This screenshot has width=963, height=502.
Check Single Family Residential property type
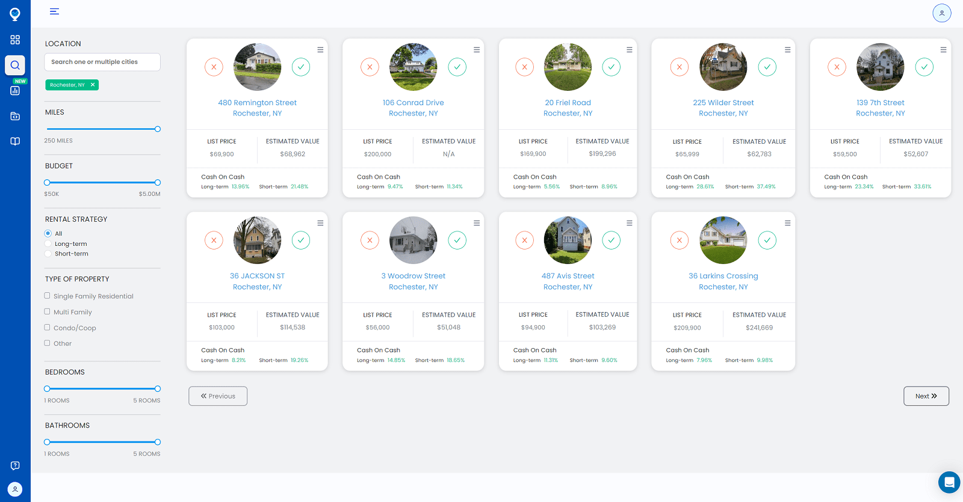47,296
